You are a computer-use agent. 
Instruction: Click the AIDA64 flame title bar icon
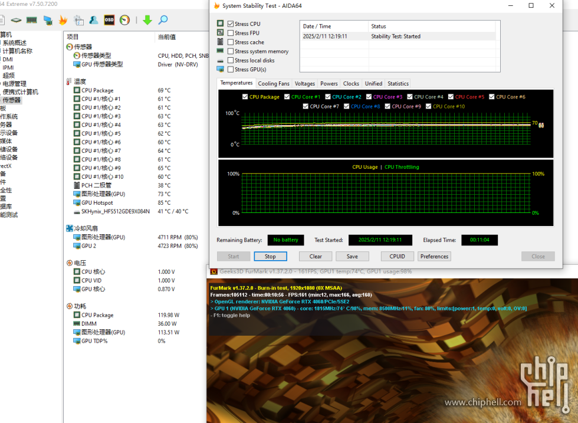(217, 5)
